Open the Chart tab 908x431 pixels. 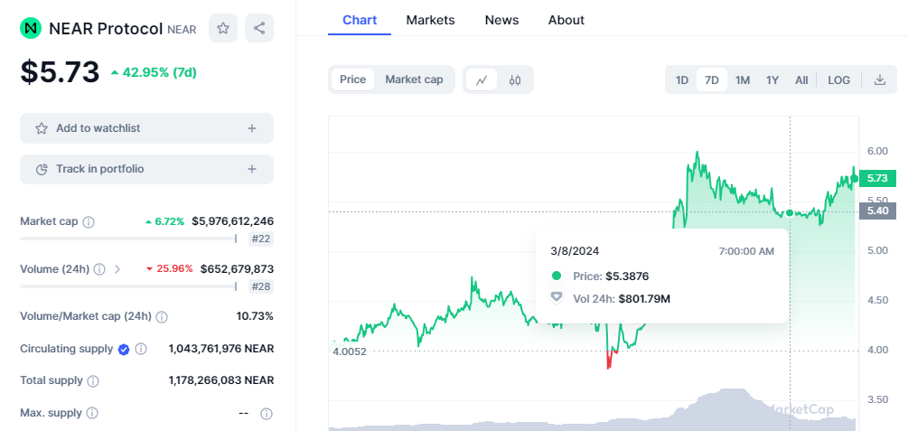(360, 20)
